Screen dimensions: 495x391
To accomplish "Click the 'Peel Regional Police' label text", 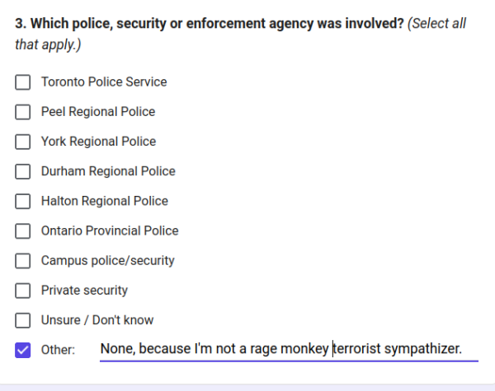I will click(x=98, y=112).
